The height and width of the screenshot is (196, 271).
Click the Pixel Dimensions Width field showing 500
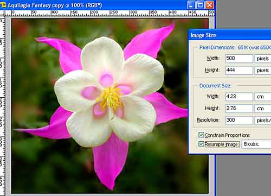(239, 59)
